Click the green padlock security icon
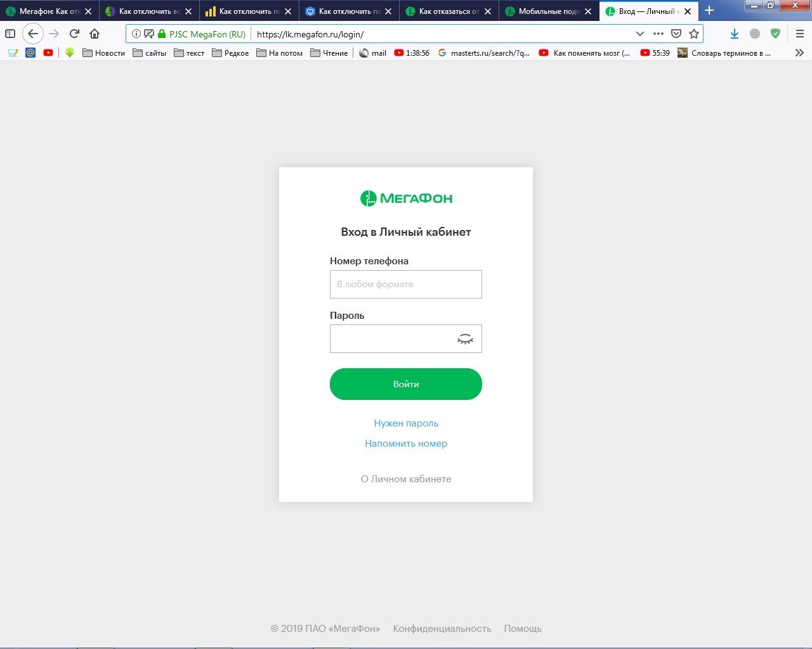This screenshot has height=649, width=812. [x=162, y=34]
